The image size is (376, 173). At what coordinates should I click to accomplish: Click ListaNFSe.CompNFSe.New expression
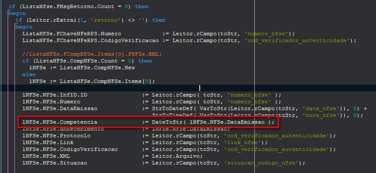97,68
